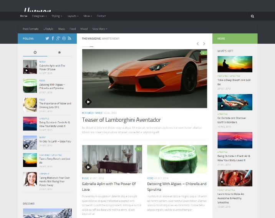Open comments bubble on Lamborghini image
275x218 pixels.
[x=204, y=53]
